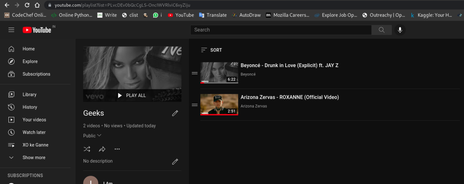Open the browser home page icon
Viewport: 464px width, 184px height.
(x=37, y=5)
